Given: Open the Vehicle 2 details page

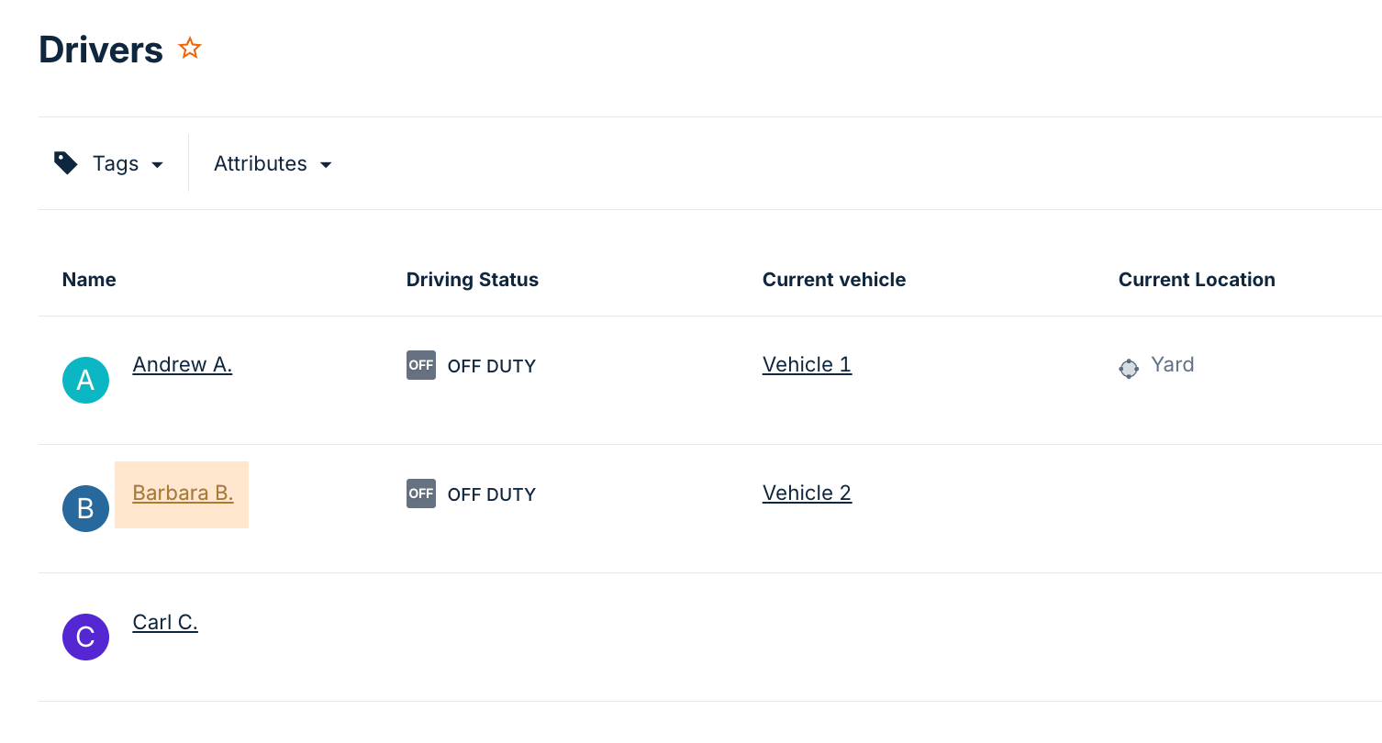Looking at the screenshot, I should [x=807, y=493].
